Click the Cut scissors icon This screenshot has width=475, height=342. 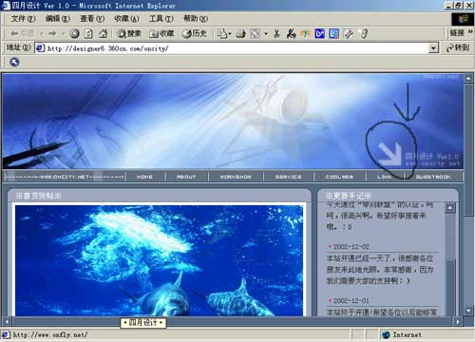tap(276, 33)
